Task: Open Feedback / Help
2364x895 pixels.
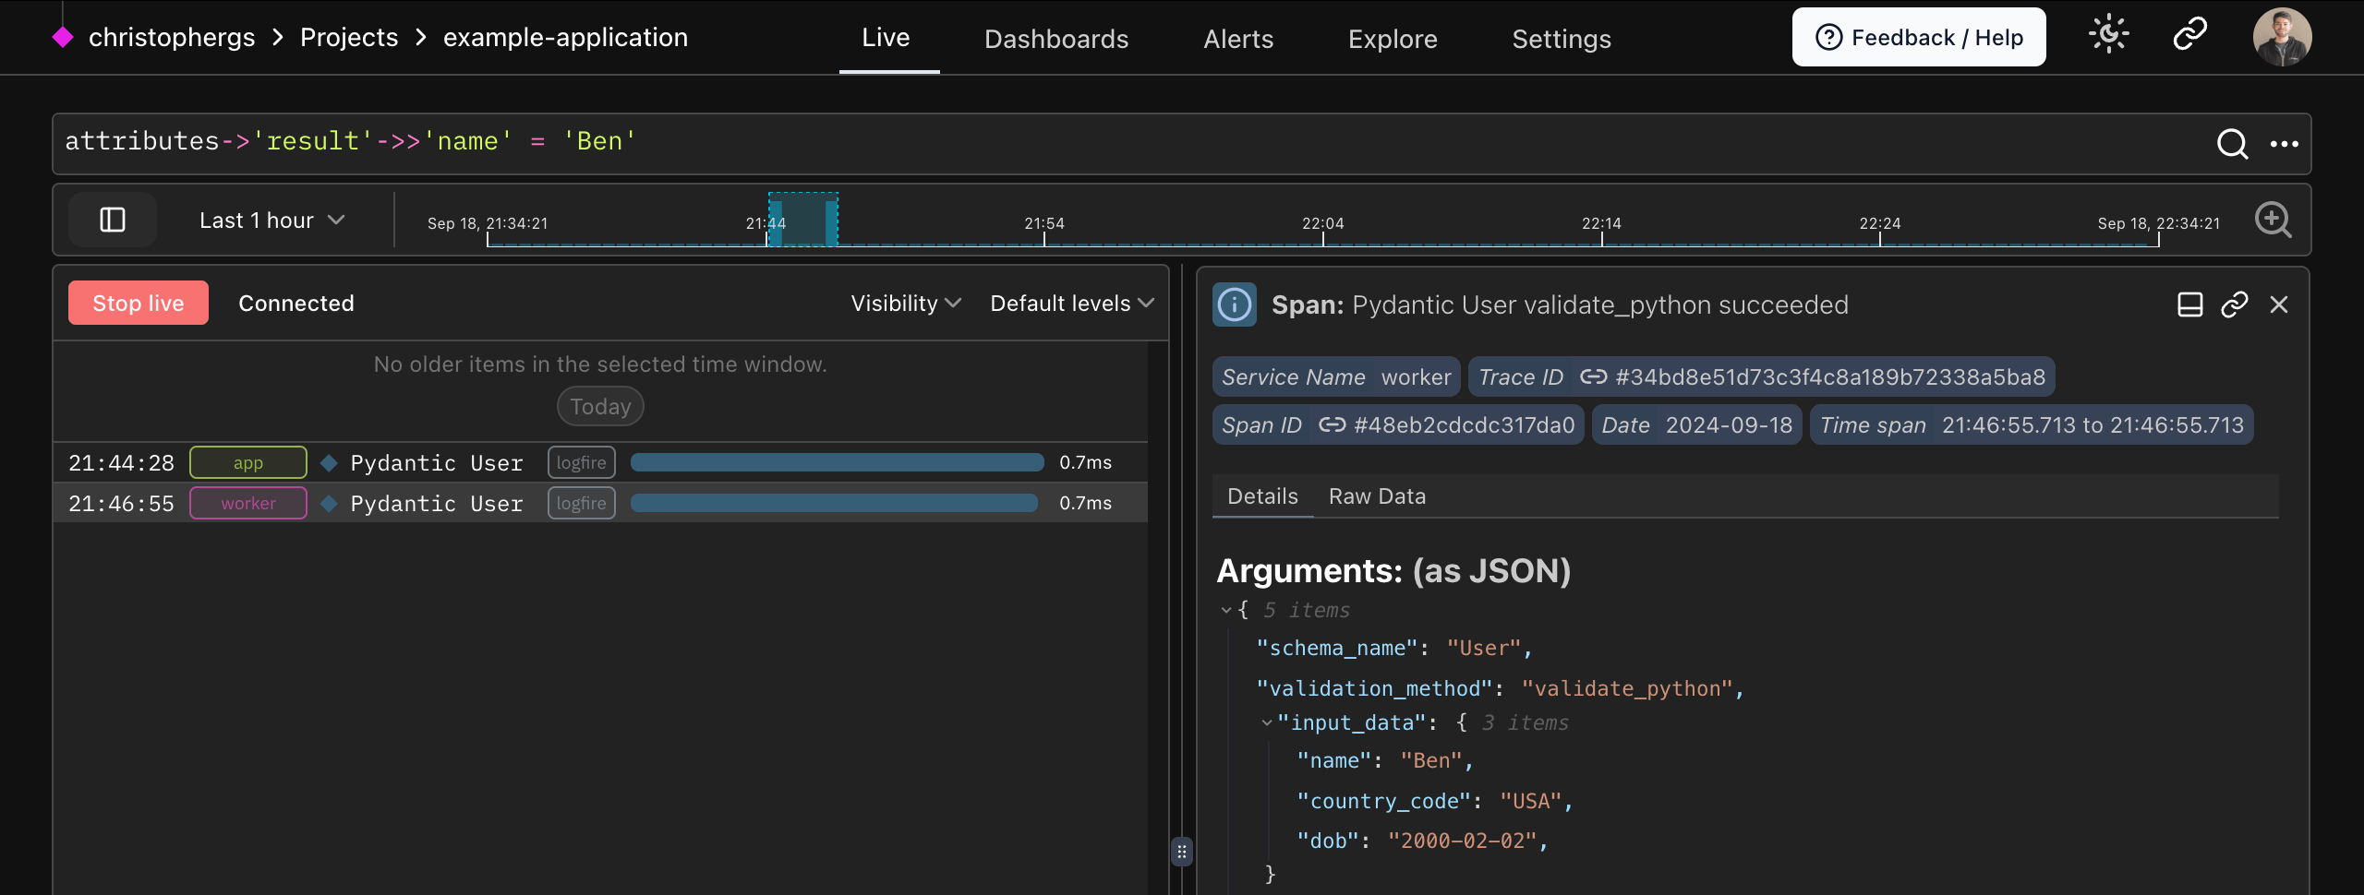Action: click(1918, 36)
